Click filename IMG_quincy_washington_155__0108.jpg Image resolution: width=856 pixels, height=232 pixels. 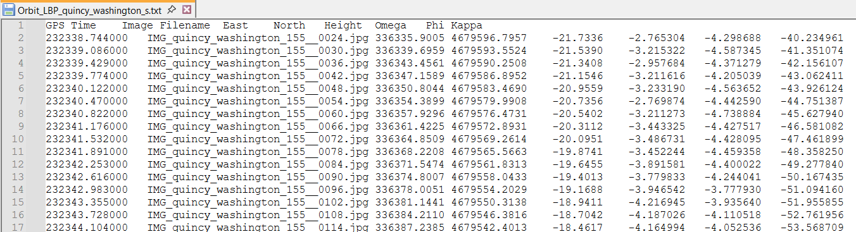(258, 215)
